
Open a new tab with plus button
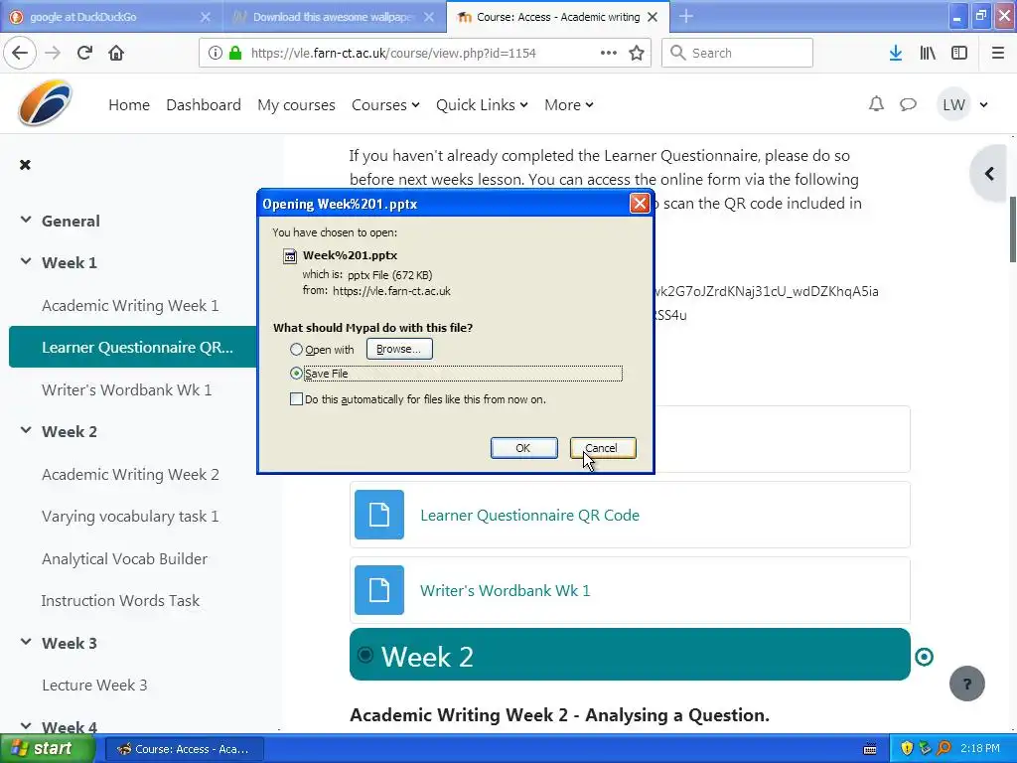click(686, 17)
